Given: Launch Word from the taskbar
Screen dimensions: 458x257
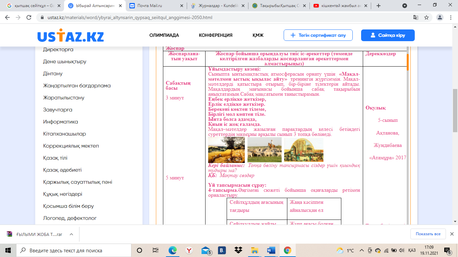Looking at the screenshot, I should pyautogui.click(x=271, y=250).
